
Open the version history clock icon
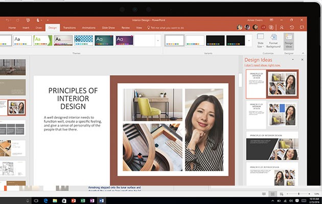click(292, 27)
